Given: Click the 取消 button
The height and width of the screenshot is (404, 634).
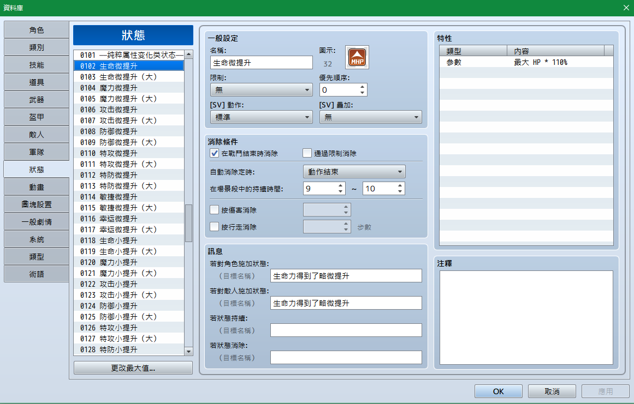Looking at the screenshot, I should point(552,391).
